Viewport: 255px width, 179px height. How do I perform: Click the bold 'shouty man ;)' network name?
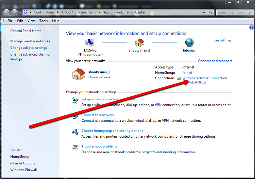pos(99,72)
